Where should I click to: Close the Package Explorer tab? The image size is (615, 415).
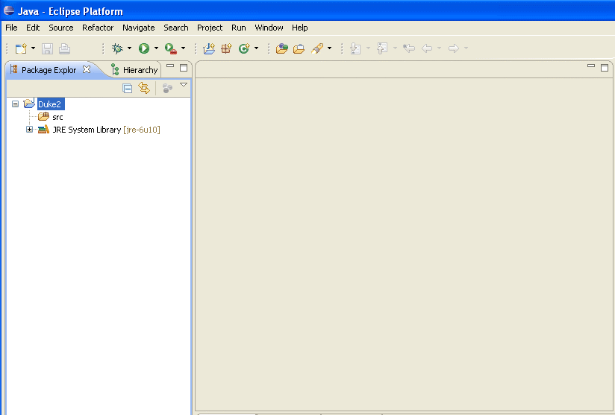tap(87, 69)
